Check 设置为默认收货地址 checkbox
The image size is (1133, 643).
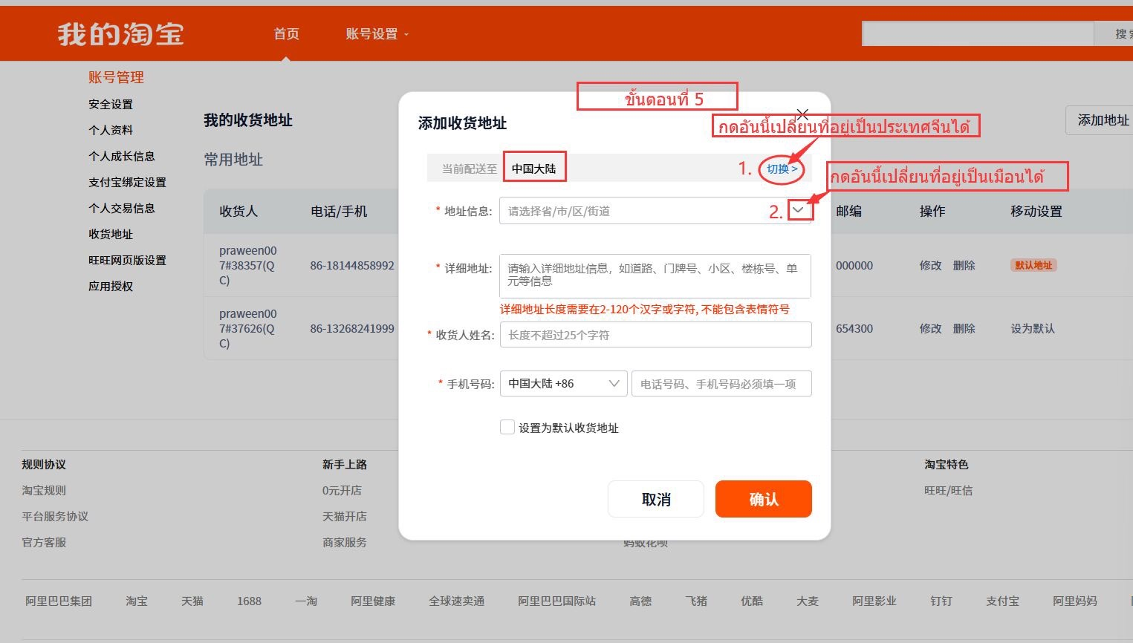507,428
